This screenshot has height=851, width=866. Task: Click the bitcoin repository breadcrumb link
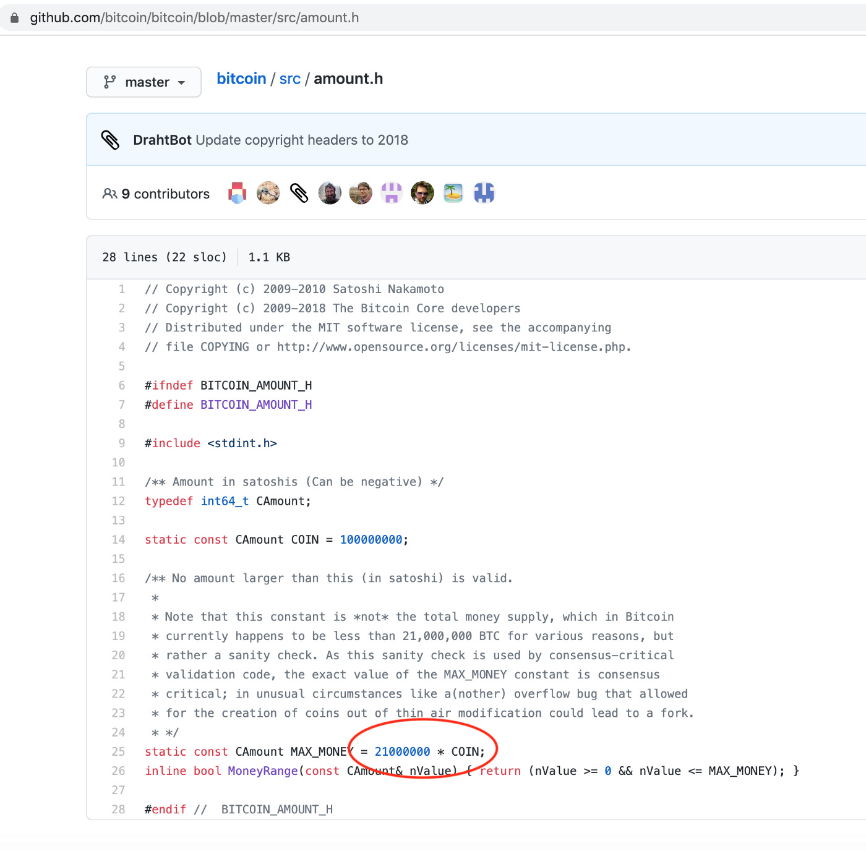tap(241, 79)
